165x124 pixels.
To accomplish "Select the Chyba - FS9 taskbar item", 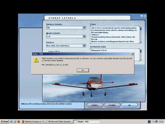I will (87, 122).
